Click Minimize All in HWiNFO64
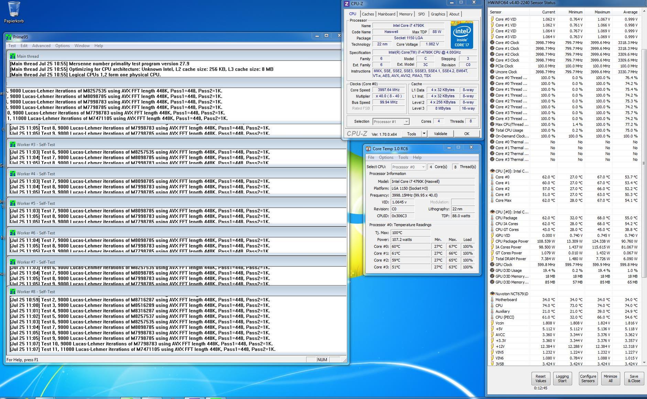 click(610, 378)
